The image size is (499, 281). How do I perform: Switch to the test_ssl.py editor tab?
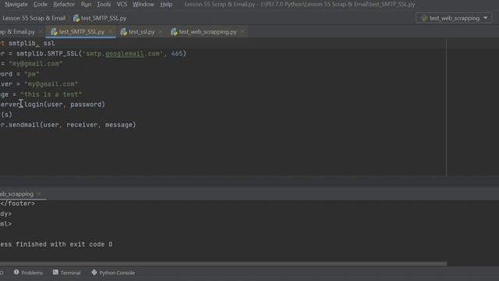coord(142,31)
